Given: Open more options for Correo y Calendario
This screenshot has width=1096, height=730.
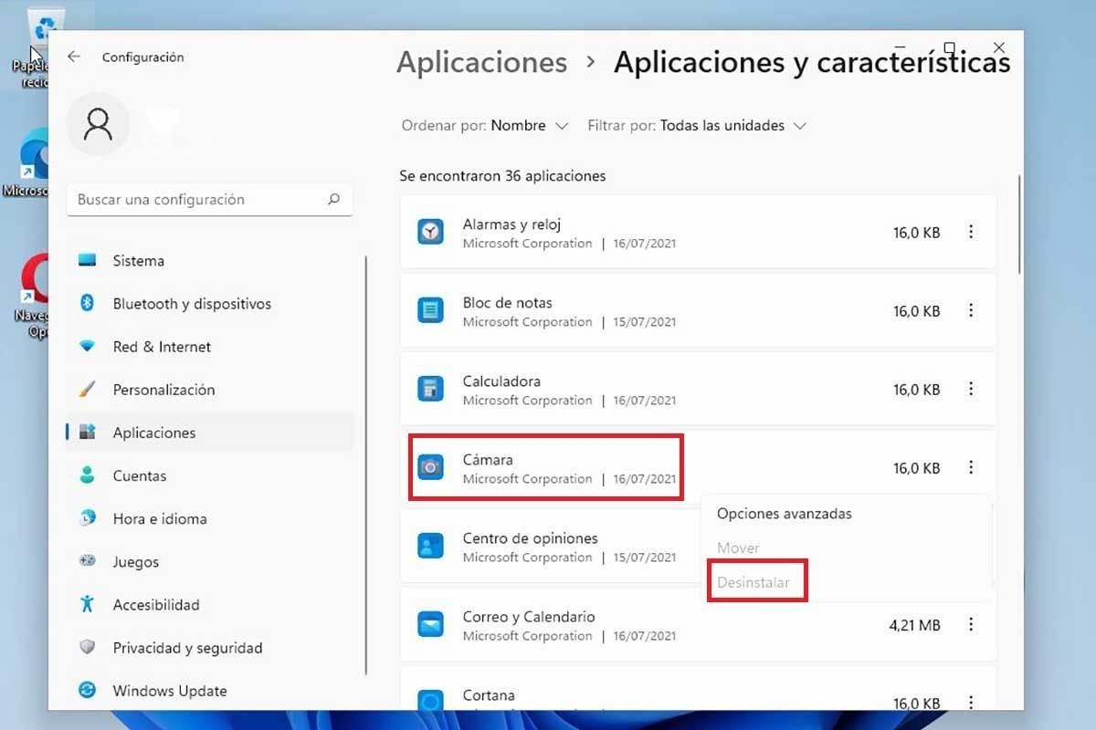Looking at the screenshot, I should tap(971, 624).
